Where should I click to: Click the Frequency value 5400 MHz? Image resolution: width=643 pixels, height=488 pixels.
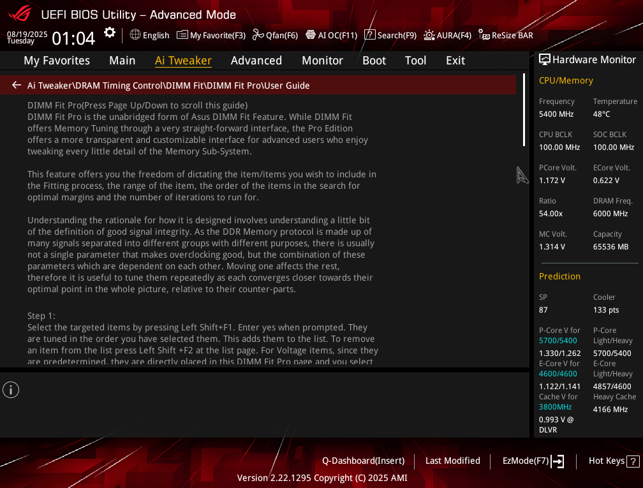point(556,114)
